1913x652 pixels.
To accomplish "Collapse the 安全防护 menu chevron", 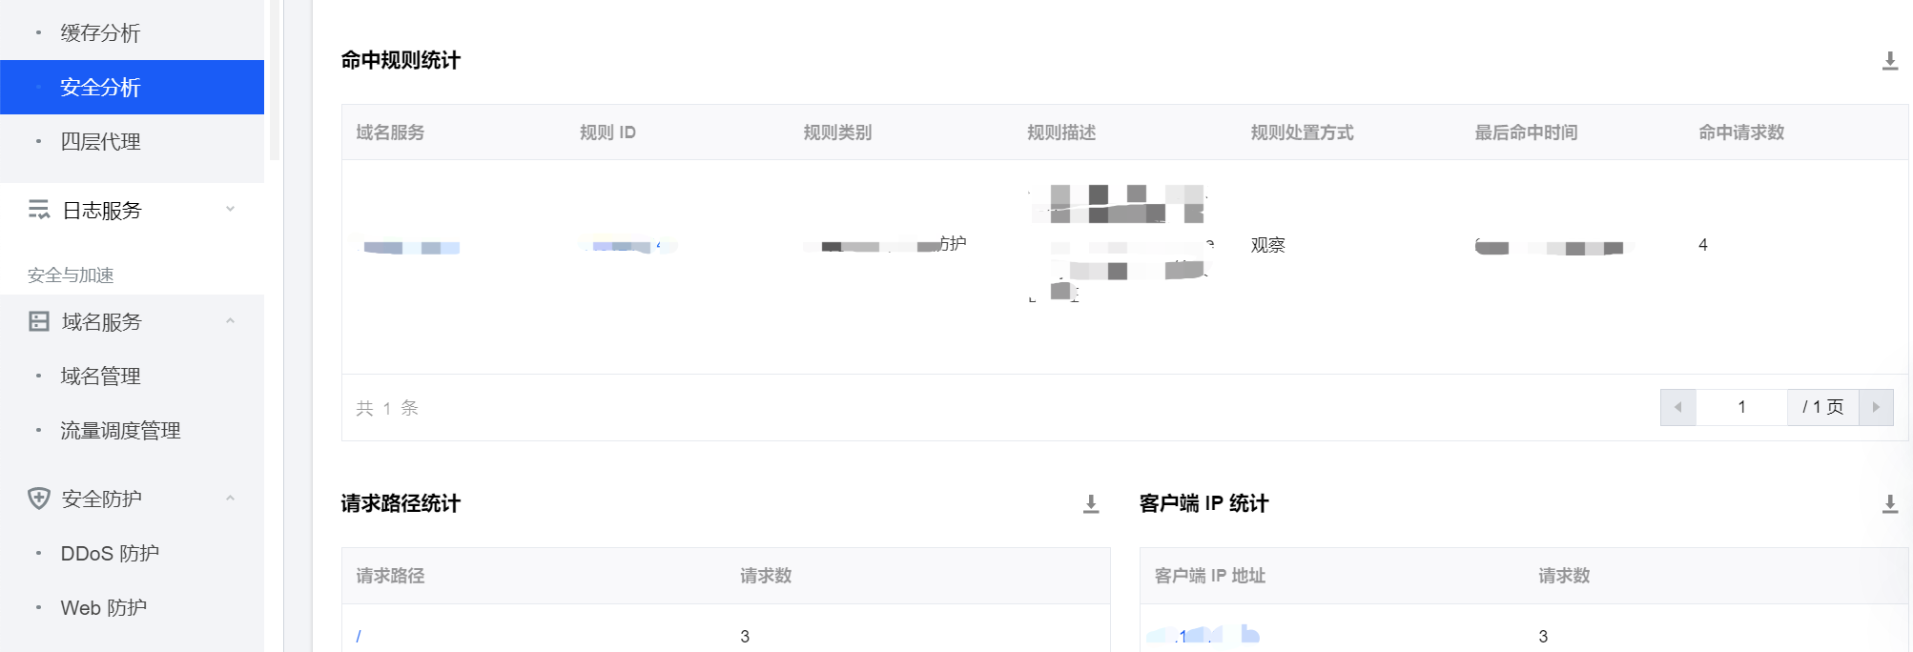I will 230,499.
